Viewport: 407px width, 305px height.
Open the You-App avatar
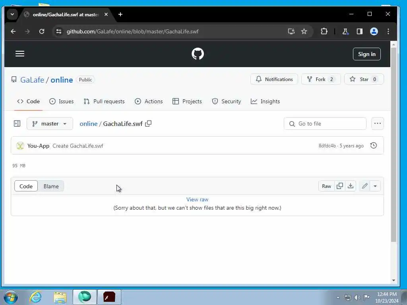coord(20,146)
